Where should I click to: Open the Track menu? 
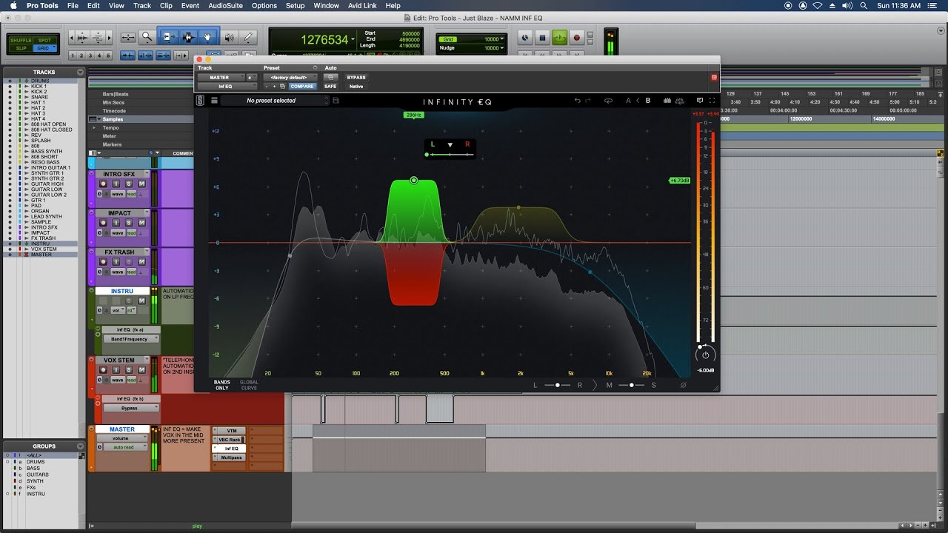pos(142,5)
